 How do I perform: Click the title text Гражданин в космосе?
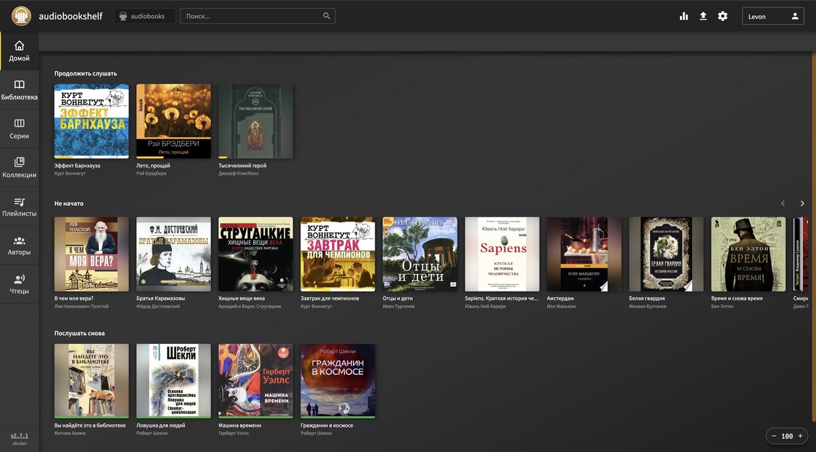point(327,425)
